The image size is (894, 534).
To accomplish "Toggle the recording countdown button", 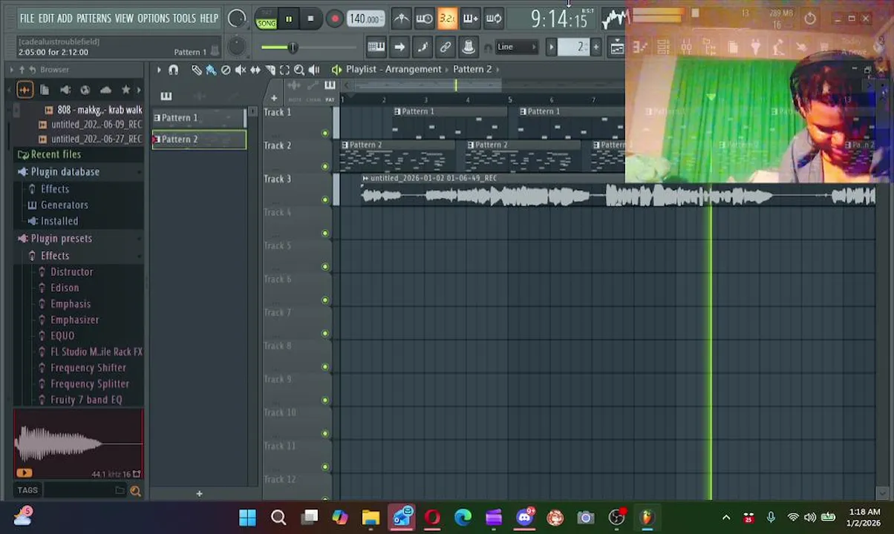I will point(447,19).
